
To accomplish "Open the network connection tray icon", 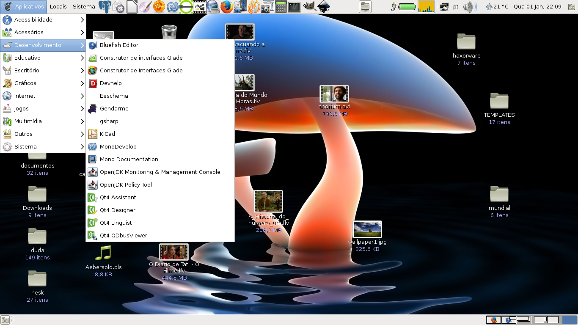I will point(444,7).
